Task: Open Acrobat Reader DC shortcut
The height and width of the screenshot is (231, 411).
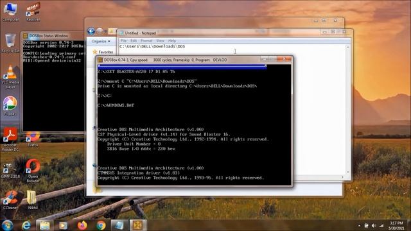Action: click(10, 139)
